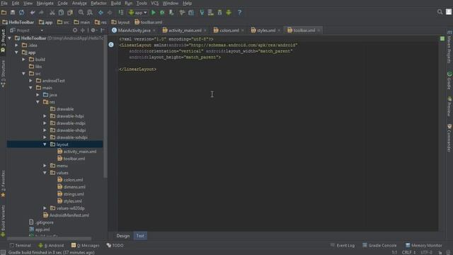
Task: Open the Project panel settings gear
Action: (93, 30)
